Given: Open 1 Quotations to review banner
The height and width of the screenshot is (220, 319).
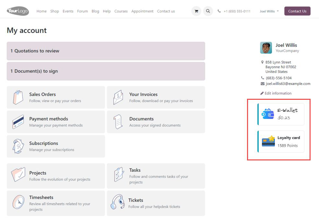Looking at the screenshot, I should click(106, 51).
